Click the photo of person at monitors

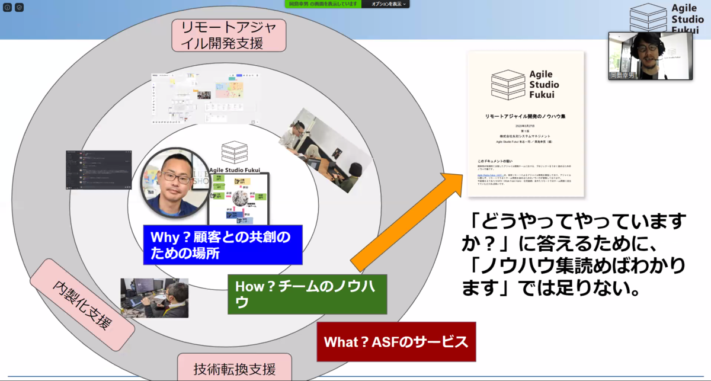(x=155, y=298)
